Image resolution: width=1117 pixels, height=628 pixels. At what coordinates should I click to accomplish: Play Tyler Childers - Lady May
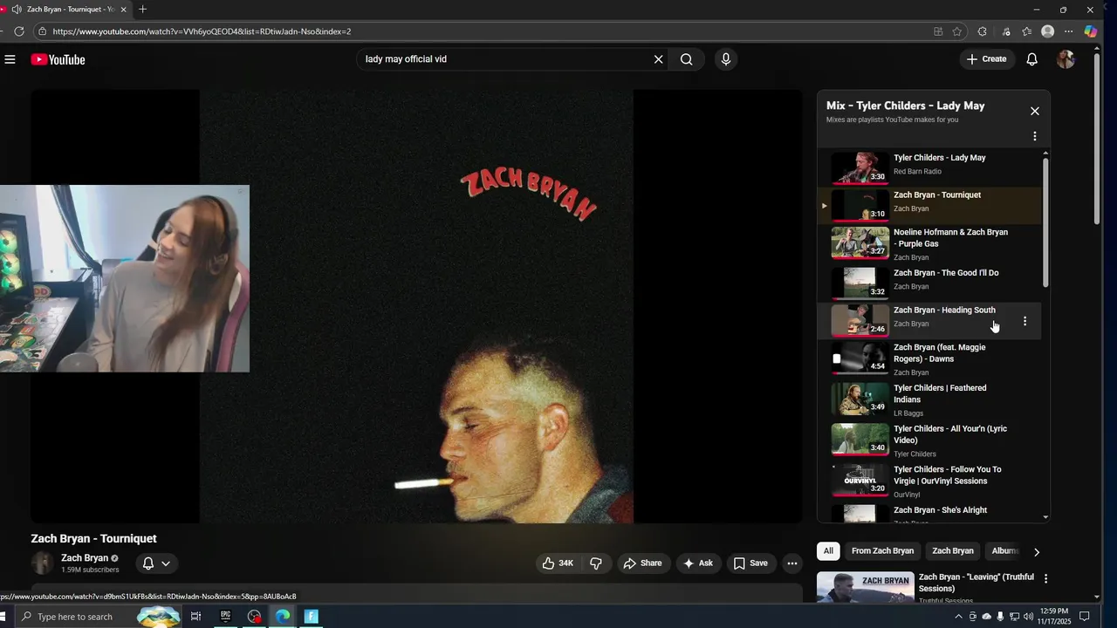pyautogui.click(x=929, y=168)
